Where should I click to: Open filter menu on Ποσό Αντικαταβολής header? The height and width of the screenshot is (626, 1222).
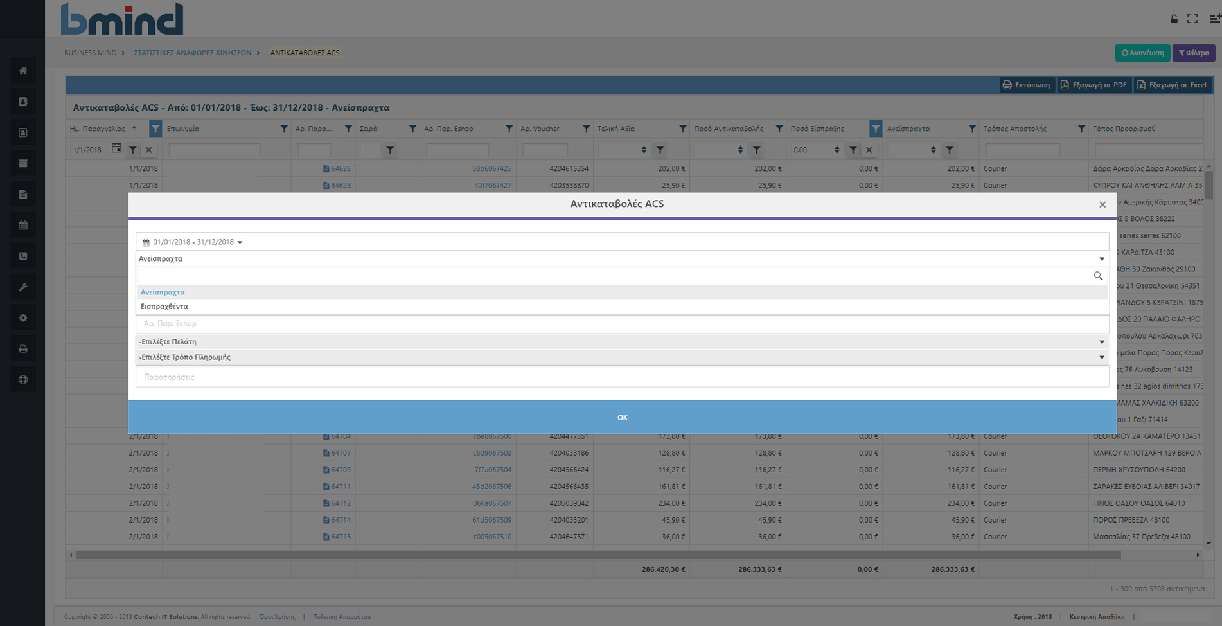[779, 129]
